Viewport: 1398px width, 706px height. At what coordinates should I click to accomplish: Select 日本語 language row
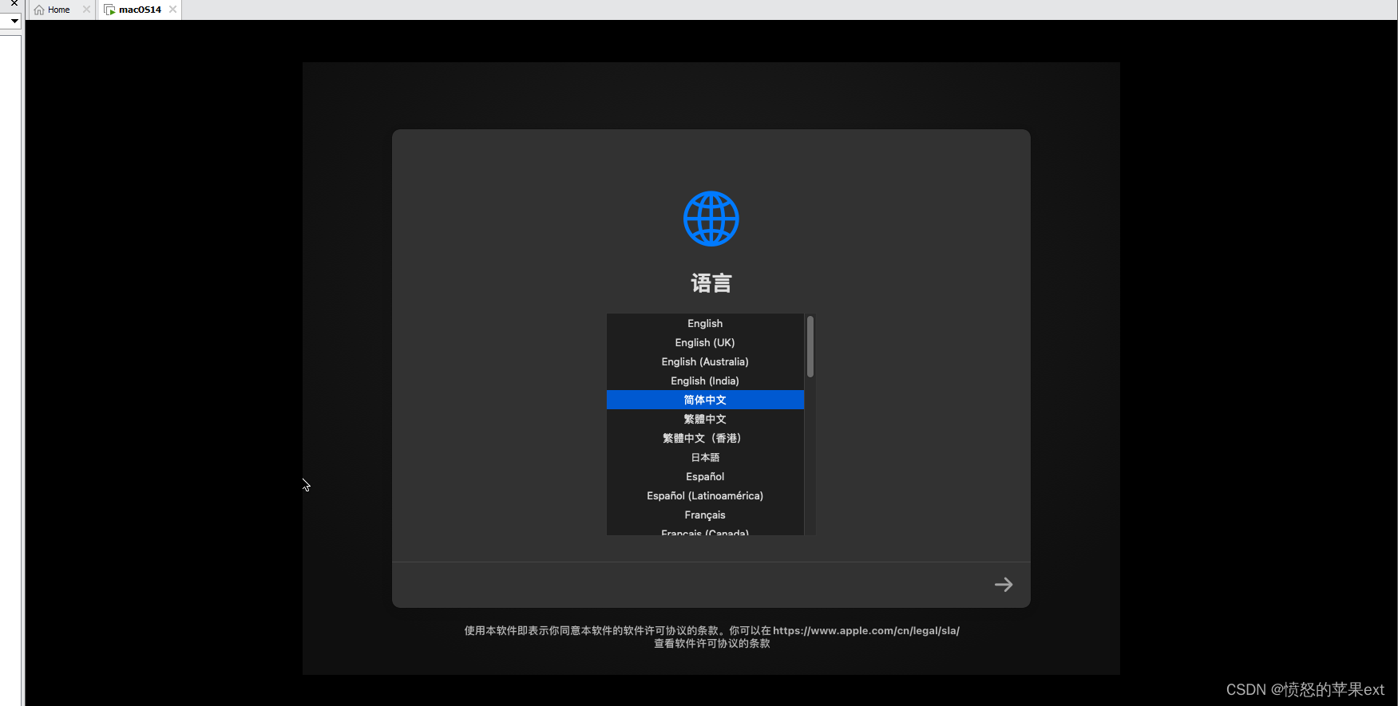[x=705, y=457]
